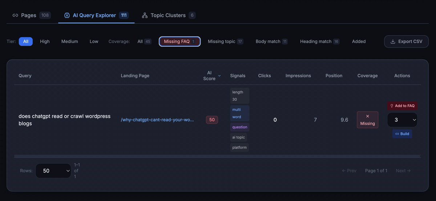Filter by High tier
The image size is (436, 201).
pos(45,41)
